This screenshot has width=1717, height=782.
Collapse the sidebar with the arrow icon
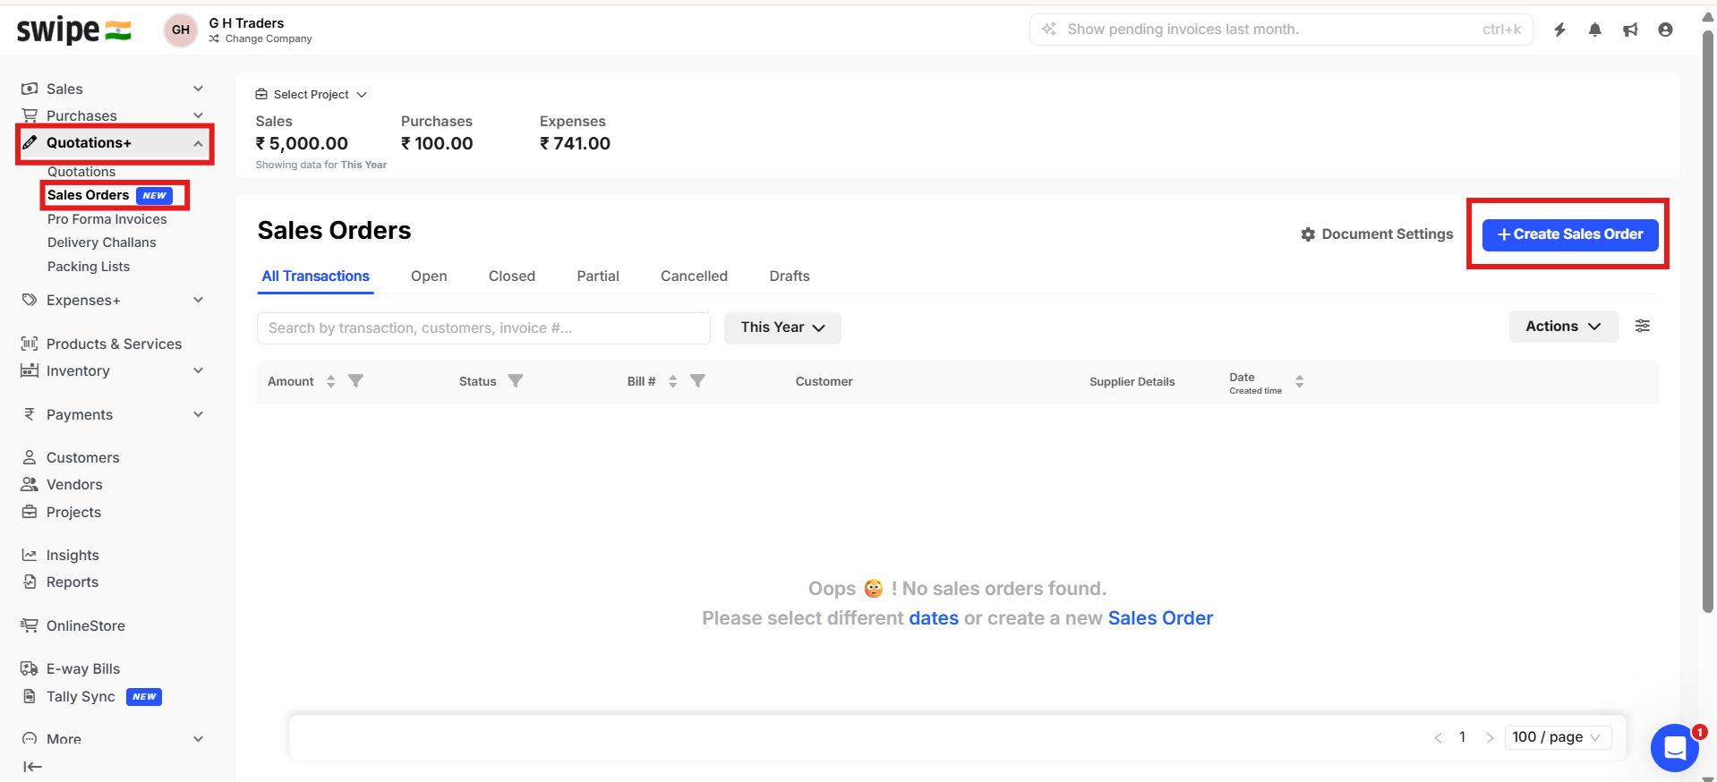point(32,767)
